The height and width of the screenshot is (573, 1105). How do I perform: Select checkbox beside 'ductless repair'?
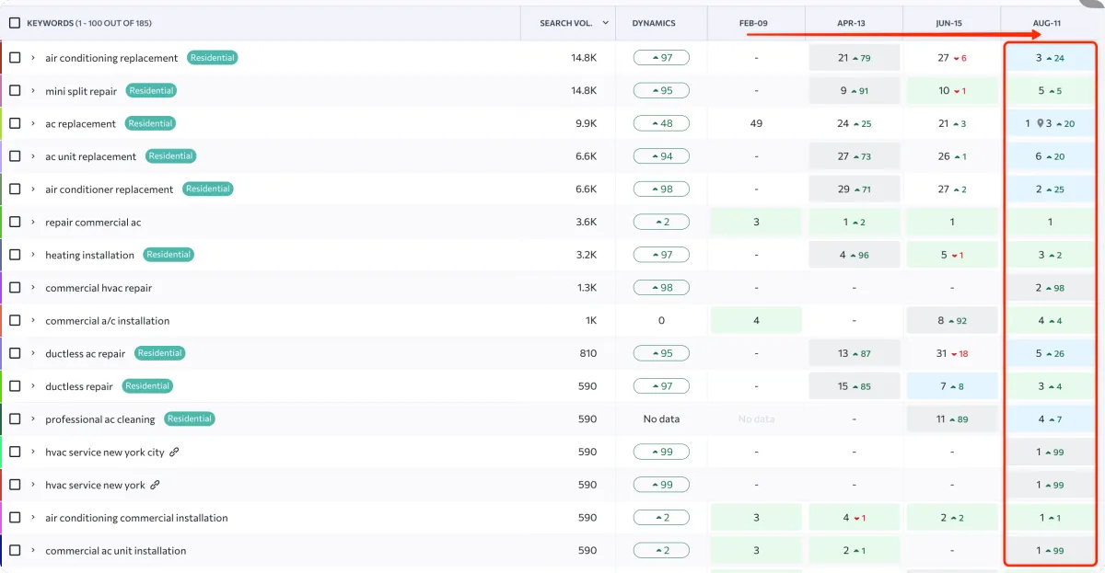(15, 386)
